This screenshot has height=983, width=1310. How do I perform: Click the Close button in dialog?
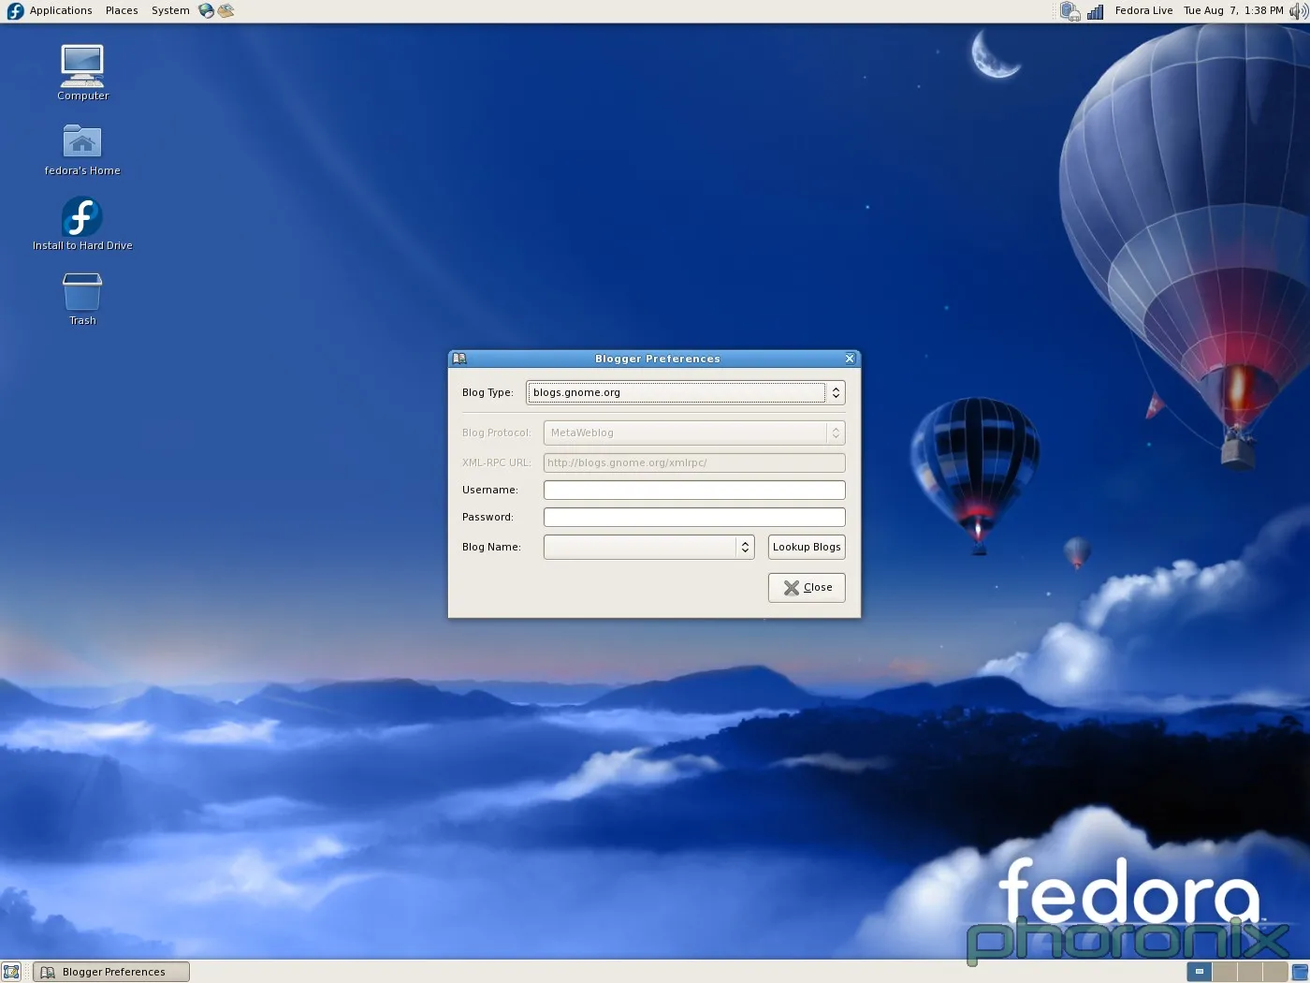pyautogui.click(x=807, y=587)
